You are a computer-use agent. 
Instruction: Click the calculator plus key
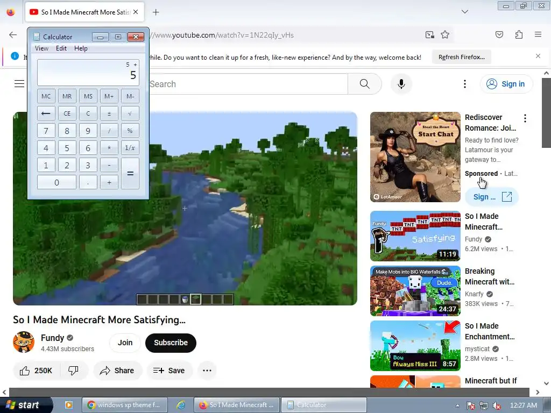click(109, 182)
